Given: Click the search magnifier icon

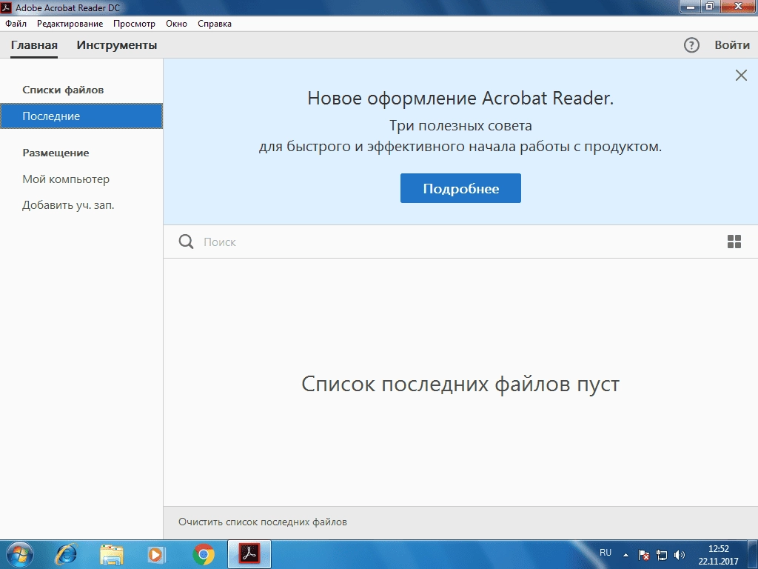Looking at the screenshot, I should (x=186, y=242).
